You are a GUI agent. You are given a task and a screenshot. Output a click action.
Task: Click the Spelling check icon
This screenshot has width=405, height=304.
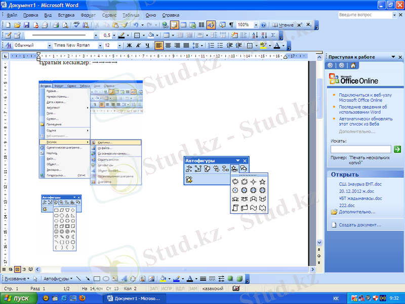77,25
